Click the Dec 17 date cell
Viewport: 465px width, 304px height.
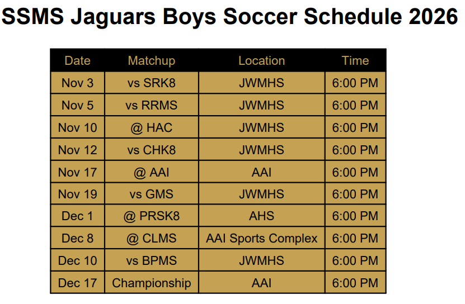(77, 283)
